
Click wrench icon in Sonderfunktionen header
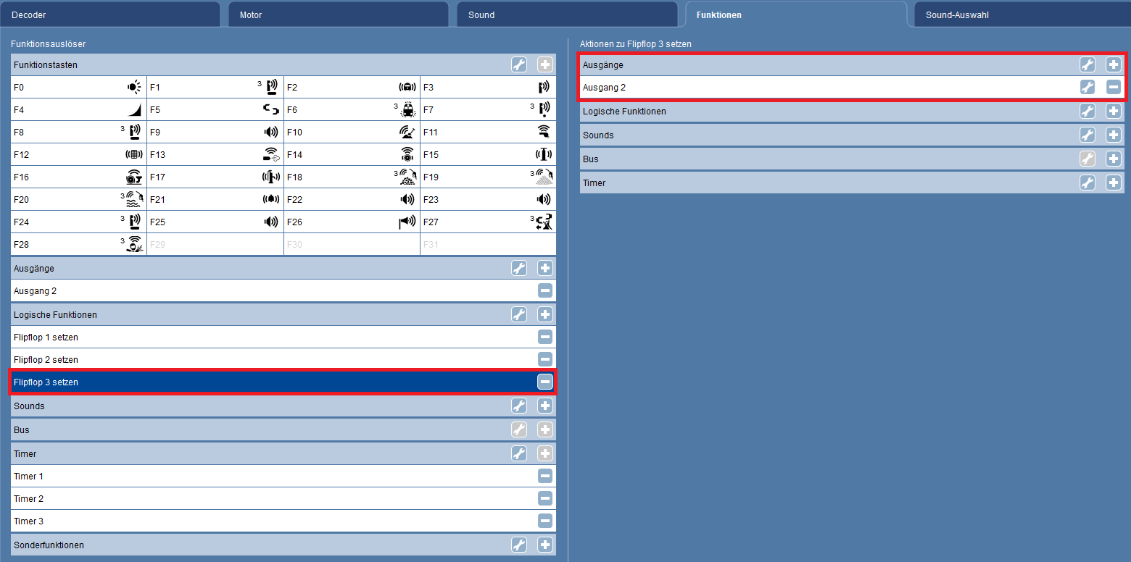(519, 545)
